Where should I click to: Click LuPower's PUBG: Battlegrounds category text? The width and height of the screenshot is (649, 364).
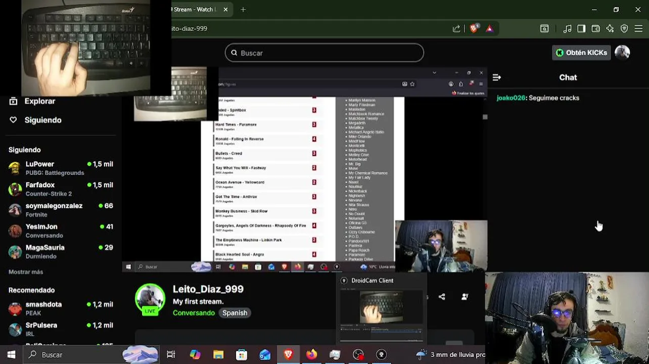click(x=55, y=173)
